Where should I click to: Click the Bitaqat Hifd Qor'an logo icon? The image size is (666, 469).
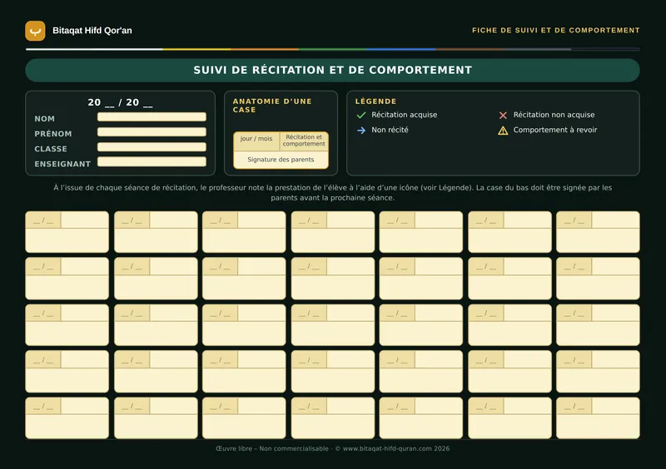tap(35, 31)
